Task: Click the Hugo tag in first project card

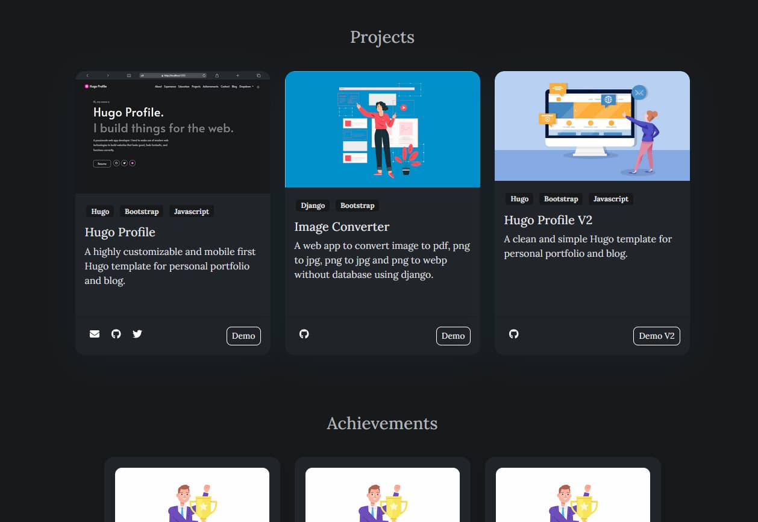Action: pos(100,212)
